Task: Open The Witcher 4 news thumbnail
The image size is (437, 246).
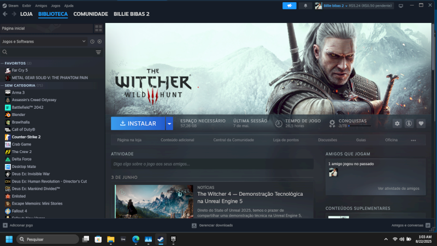Action: tap(154, 201)
